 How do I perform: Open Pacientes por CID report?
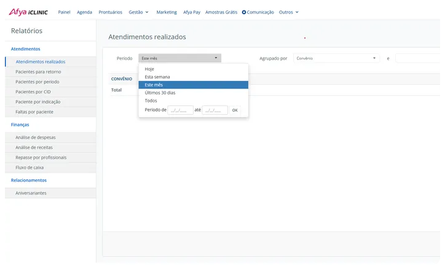50,92
